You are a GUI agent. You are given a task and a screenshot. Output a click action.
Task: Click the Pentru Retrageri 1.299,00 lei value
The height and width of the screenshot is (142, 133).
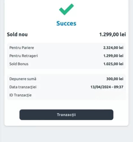113,56
